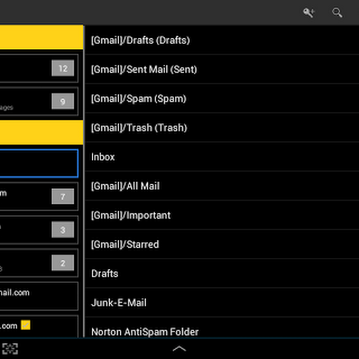Open the [Gmail]/Trash (Trash) folder
Viewport: 359px width, 359px height.
tap(222, 128)
